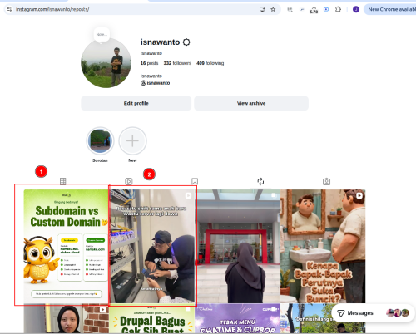Click the Edit profile button
Image resolution: width=416 pixels, height=334 pixels.
136,103
